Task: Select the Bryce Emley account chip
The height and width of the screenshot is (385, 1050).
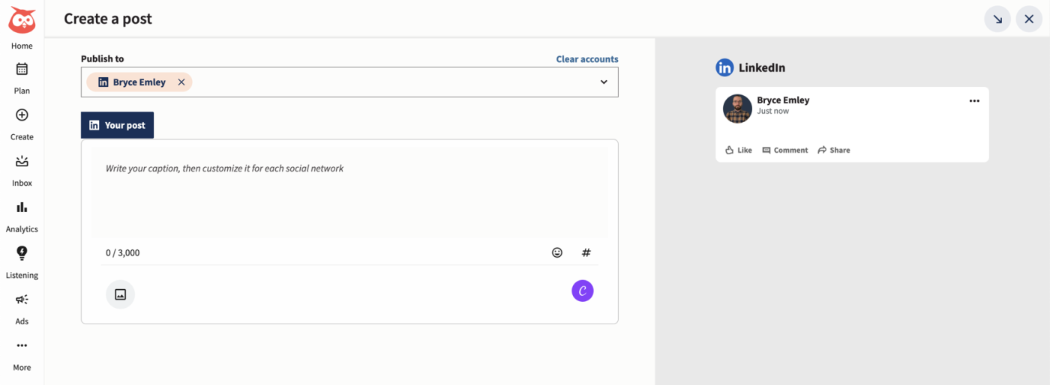Action: pyautogui.click(x=139, y=82)
